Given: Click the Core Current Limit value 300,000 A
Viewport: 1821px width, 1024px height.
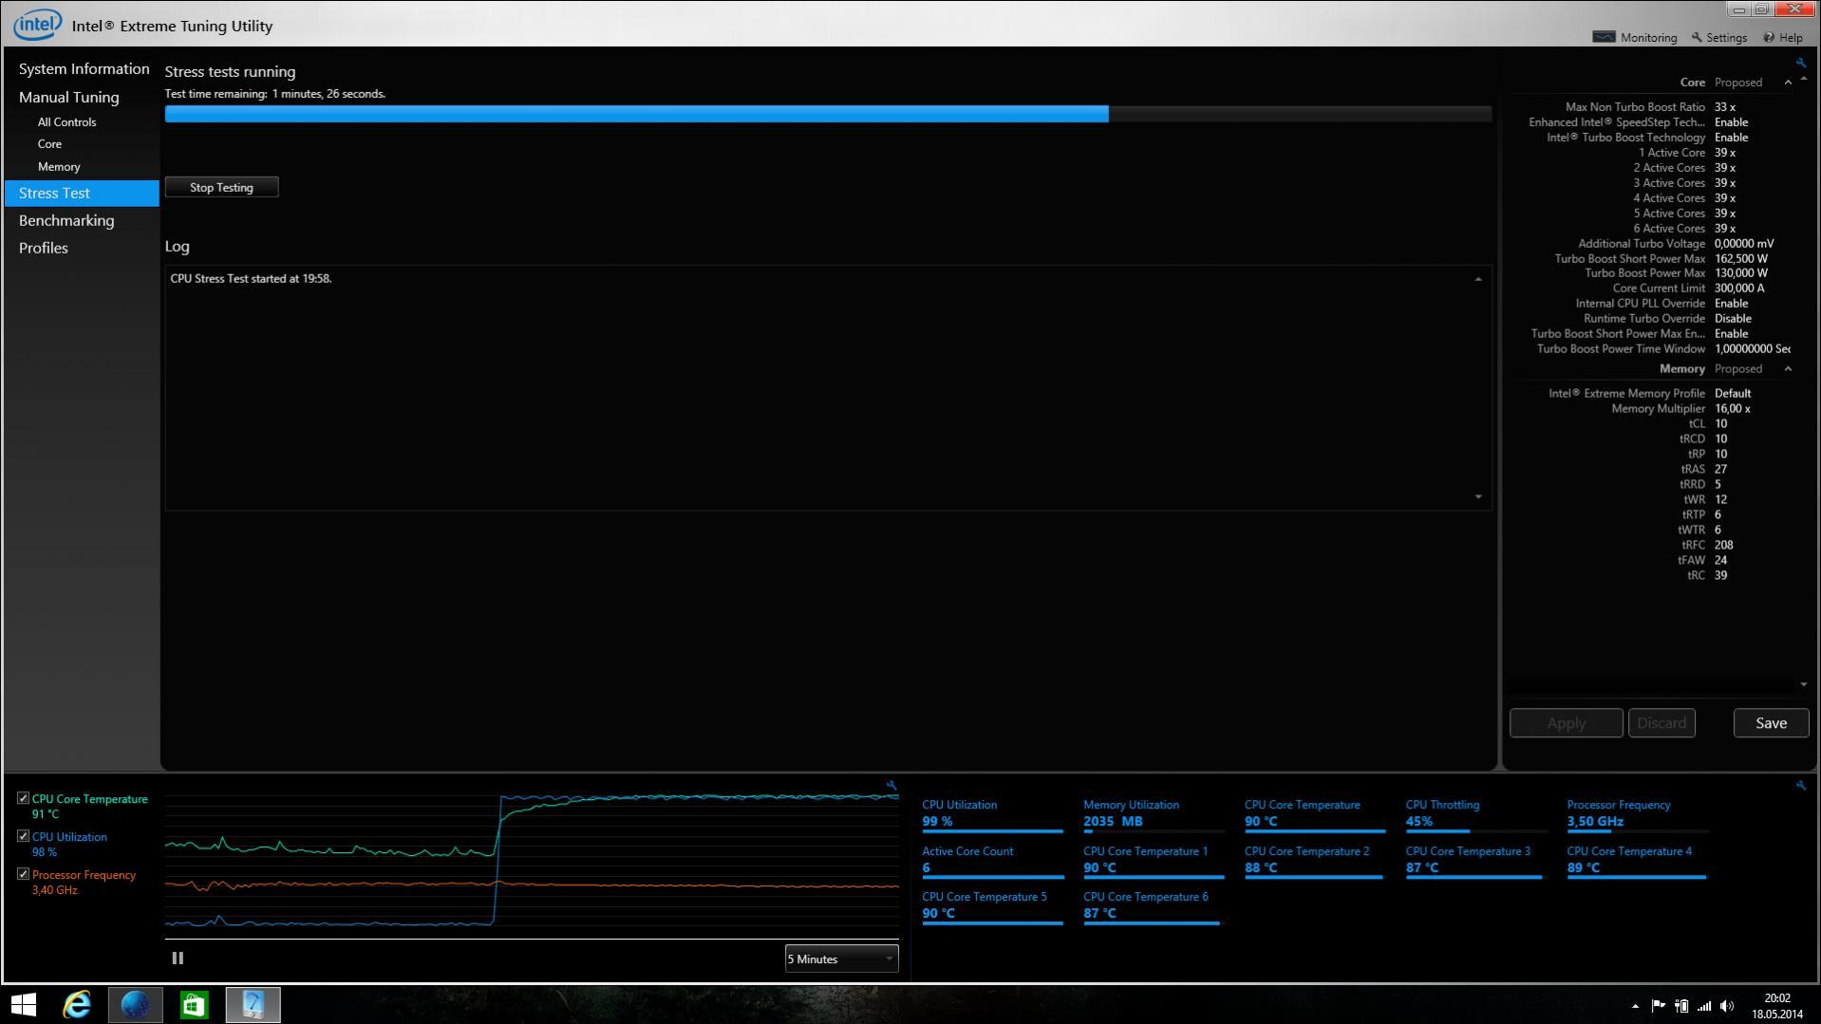Looking at the screenshot, I should [1739, 289].
